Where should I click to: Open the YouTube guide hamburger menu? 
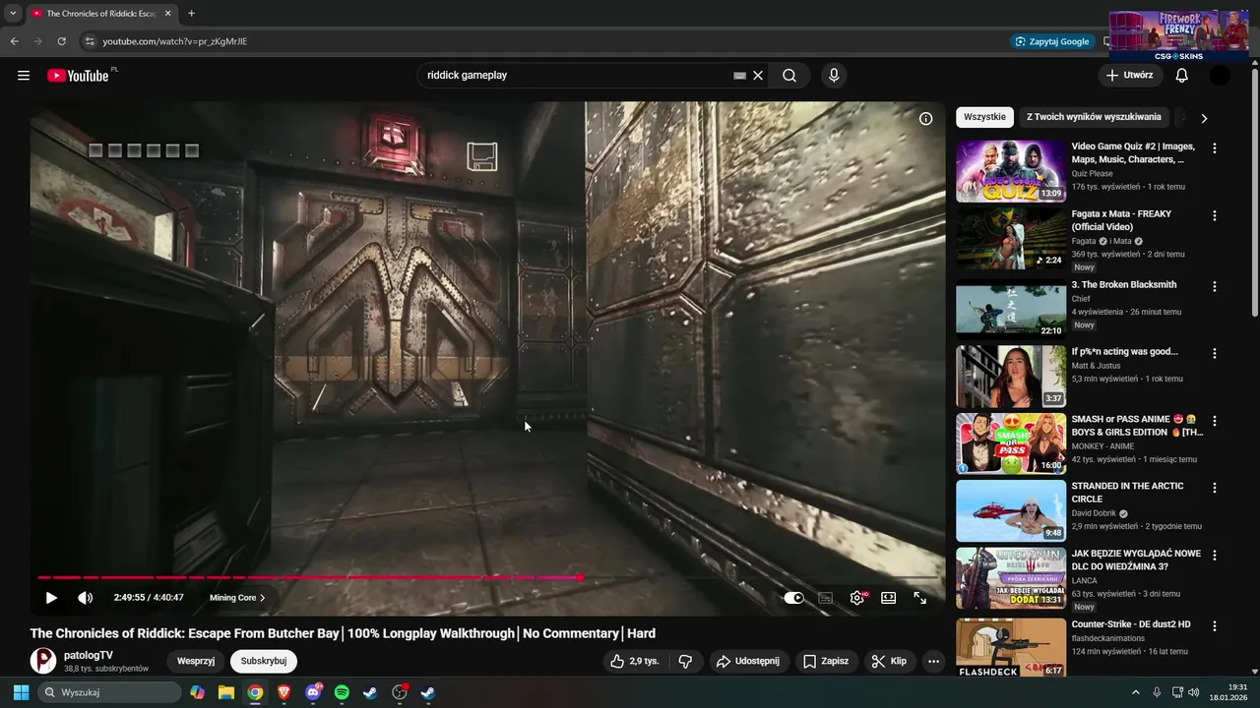click(x=24, y=76)
